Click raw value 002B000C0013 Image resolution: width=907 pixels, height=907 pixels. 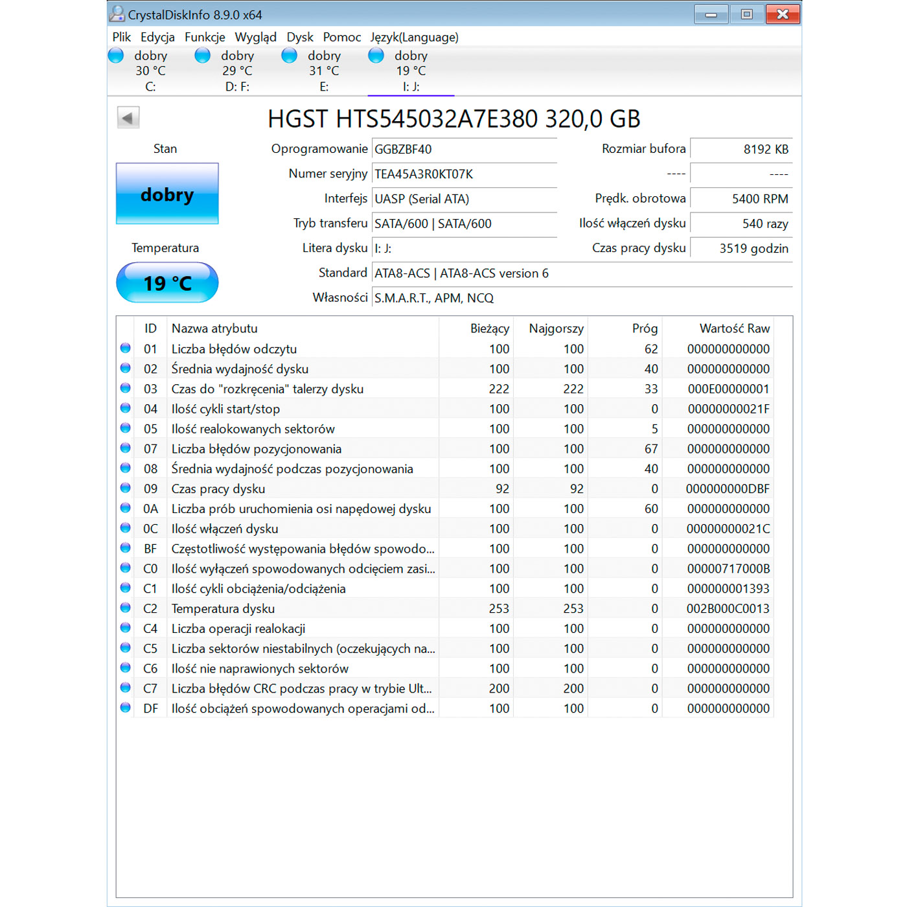point(728,608)
